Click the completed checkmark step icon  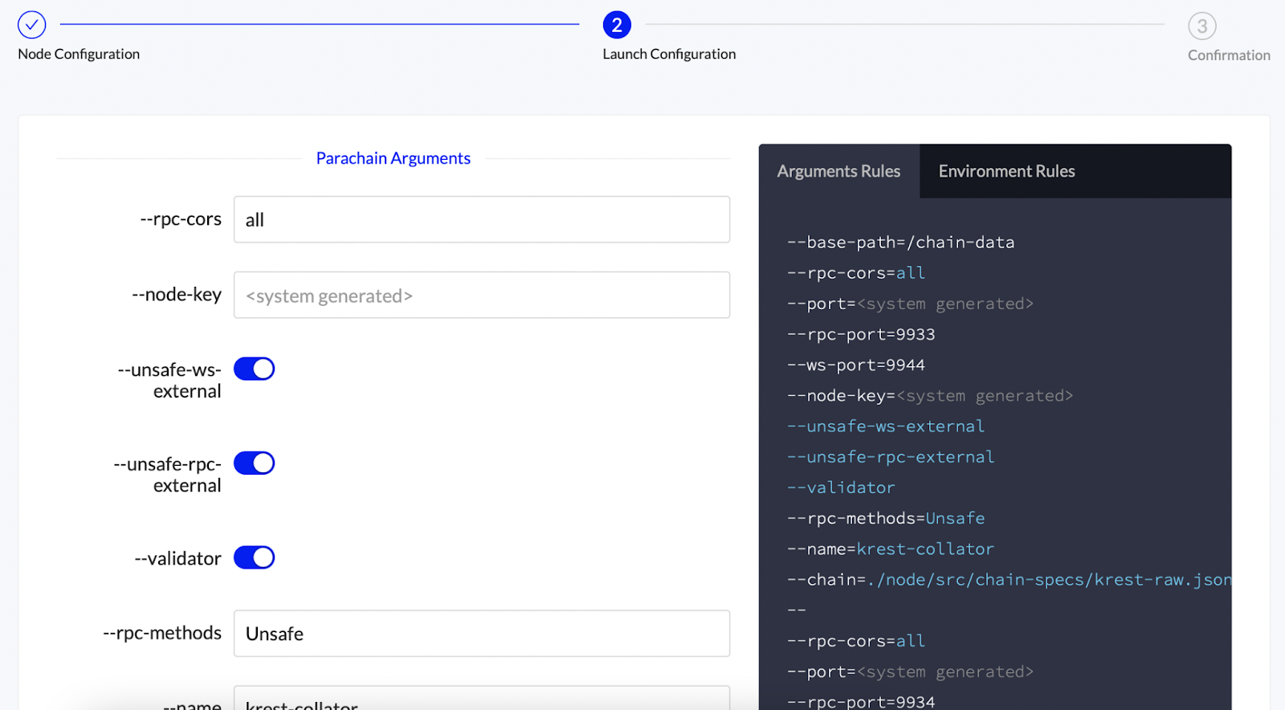(x=32, y=25)
